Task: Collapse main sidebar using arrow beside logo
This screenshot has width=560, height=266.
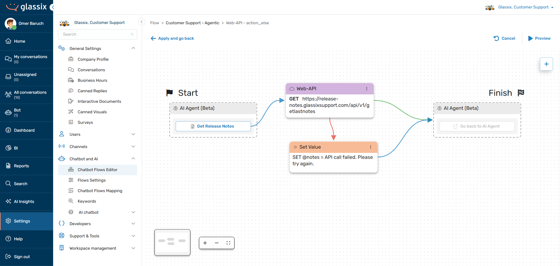Action: [52, 7]
